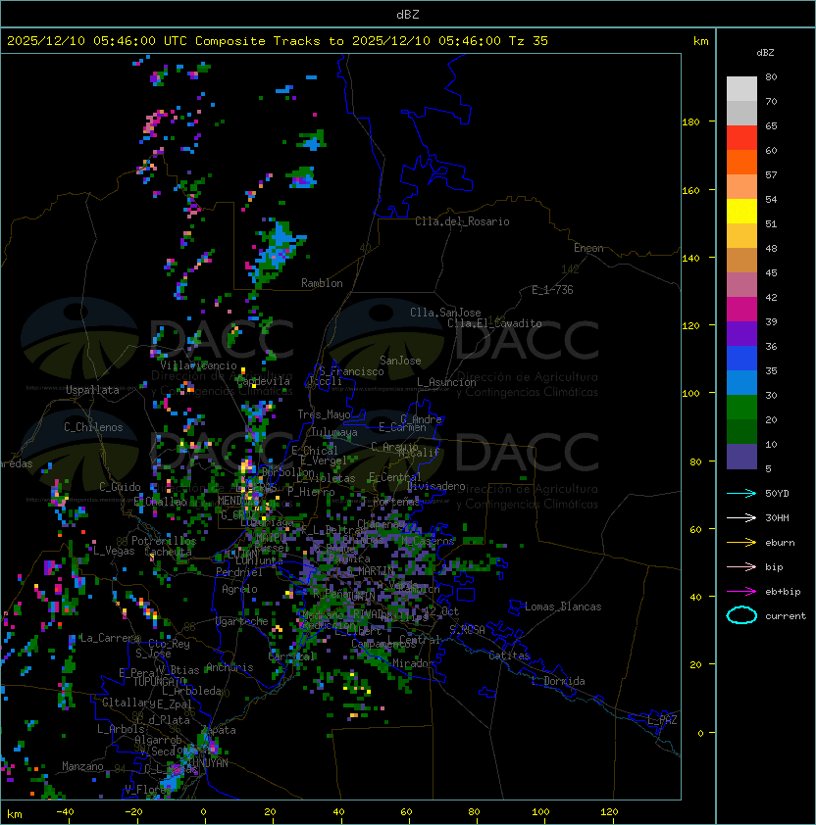Image resolution: width=816 pixels, height=825 pixels.
Task: Pick the 39 dBZ magenta swatch
Action: (x=741, y=310)
